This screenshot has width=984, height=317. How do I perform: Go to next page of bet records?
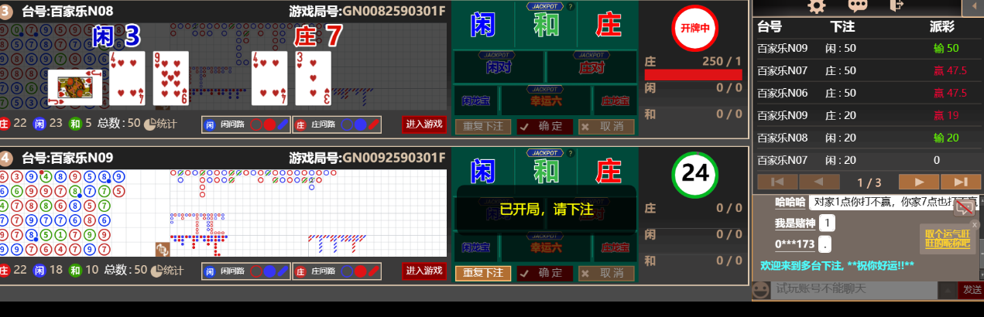click(919, 182)
